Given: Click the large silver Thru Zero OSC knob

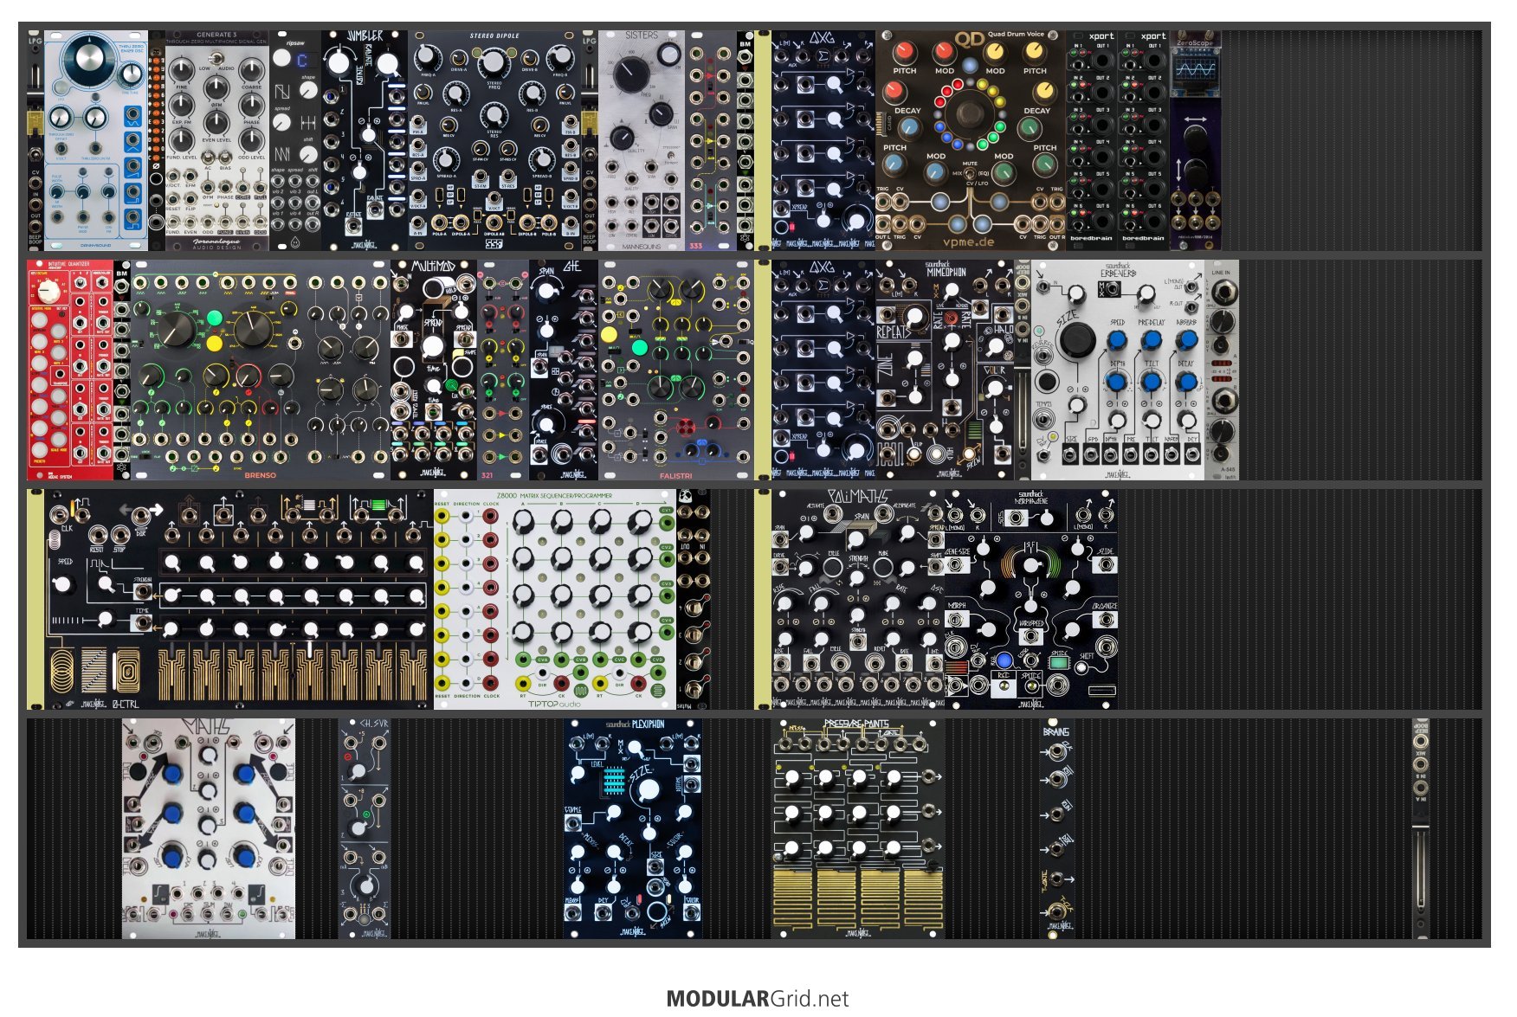Looking at the screenshot, I should (x=92, y=59).
